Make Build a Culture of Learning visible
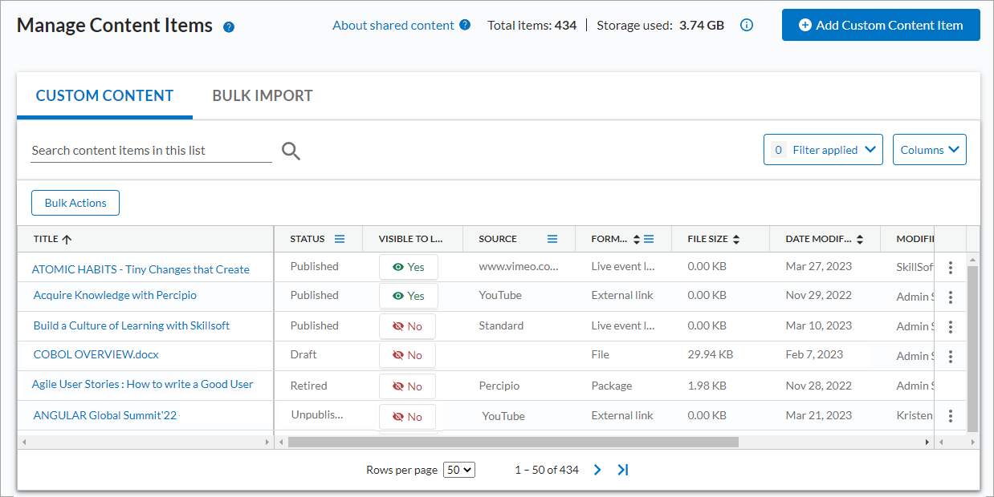The image size is (994, 497). pyautogui.click(x=407, y=325)
